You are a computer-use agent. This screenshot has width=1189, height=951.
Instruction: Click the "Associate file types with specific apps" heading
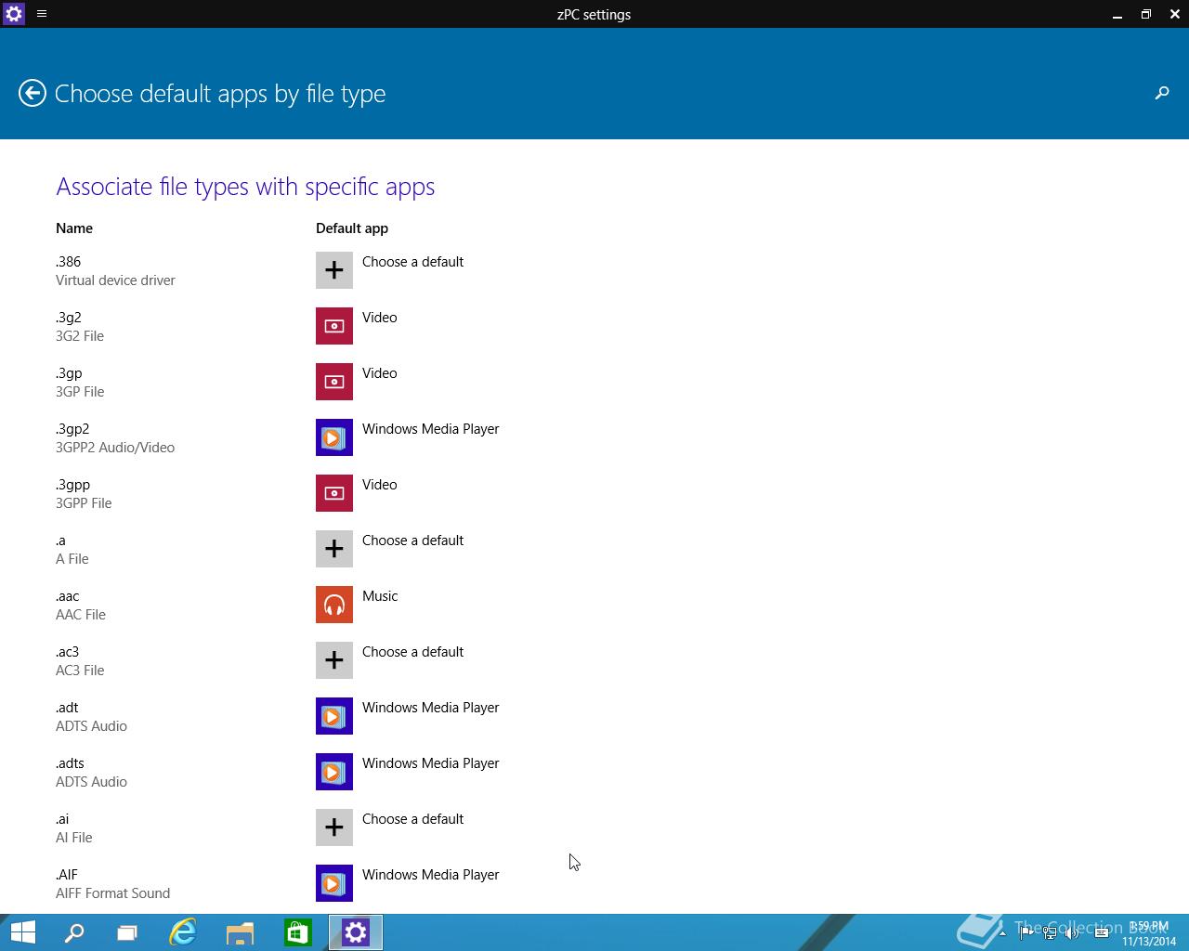(245, 187)
